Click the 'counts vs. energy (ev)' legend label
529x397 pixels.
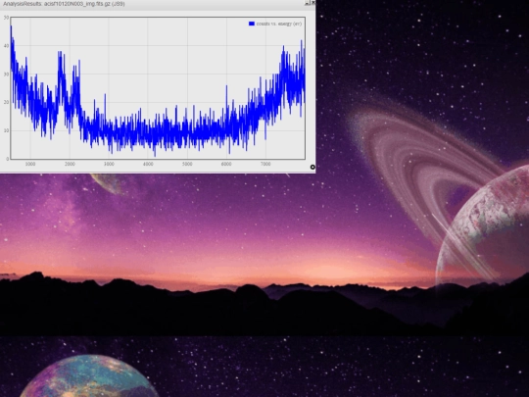pyautogui.click(x=279, y=24)
